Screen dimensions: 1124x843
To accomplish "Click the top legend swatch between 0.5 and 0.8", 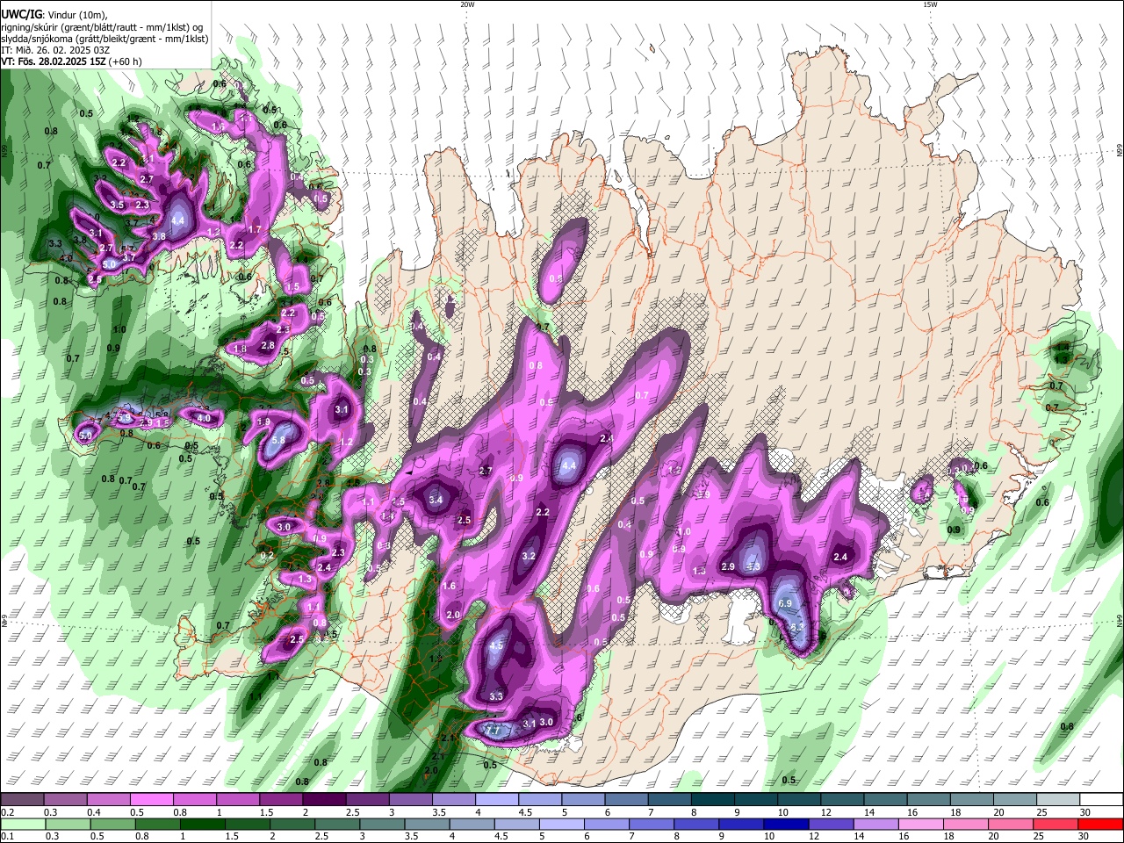I will (x=150, y=800).
